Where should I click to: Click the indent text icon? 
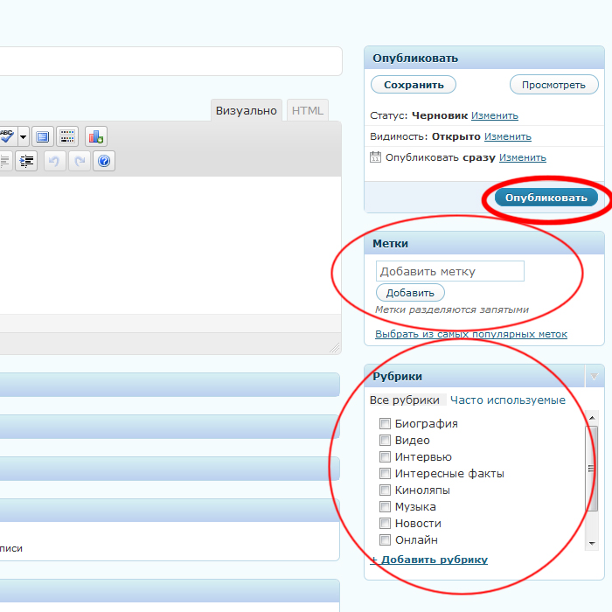pyautogui.click(x=26, y=161)
